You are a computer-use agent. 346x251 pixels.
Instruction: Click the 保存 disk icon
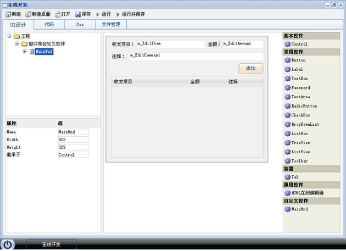[x=77, y=14]
